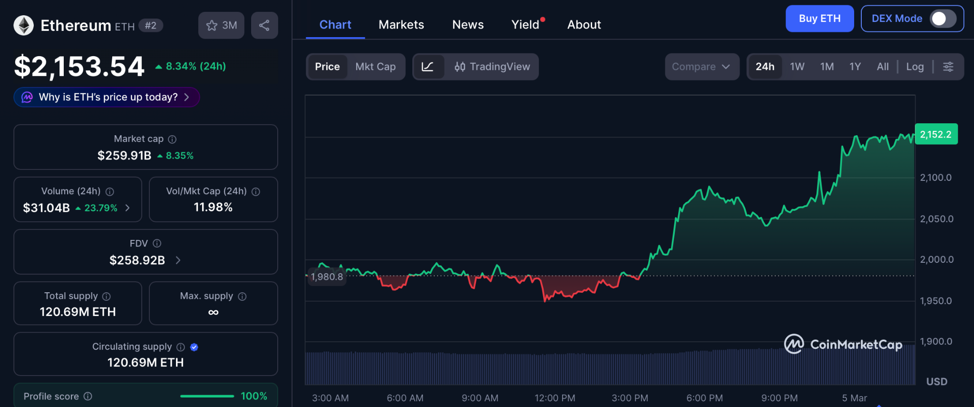This screenshot has width=974, height=407.
Task: Click the Max. supply info icon
Action: [242, 296]
